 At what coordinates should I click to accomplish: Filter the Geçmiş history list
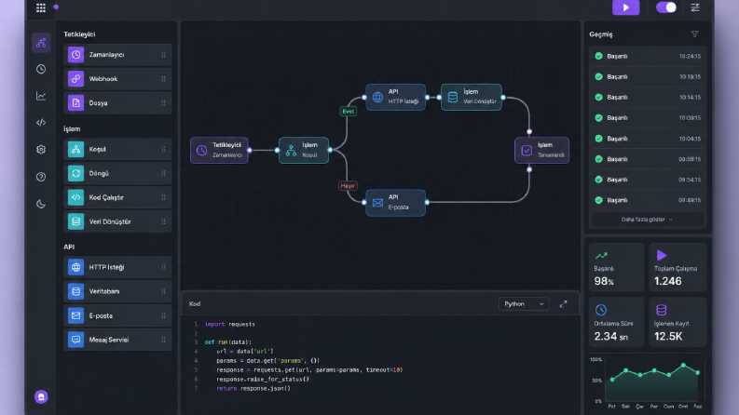pyautogui.click(x=694, y=34)
